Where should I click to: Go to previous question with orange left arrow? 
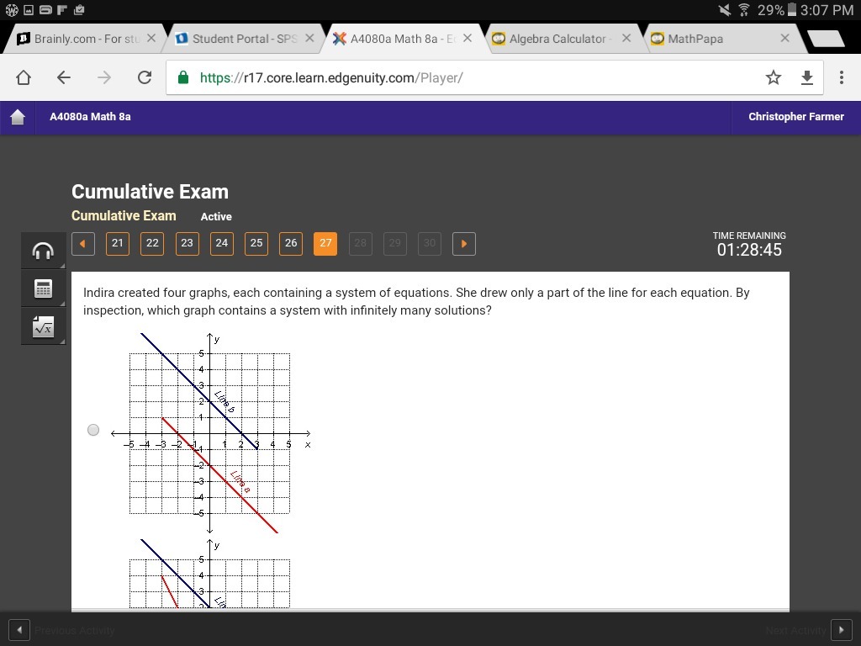coord(83,244)
